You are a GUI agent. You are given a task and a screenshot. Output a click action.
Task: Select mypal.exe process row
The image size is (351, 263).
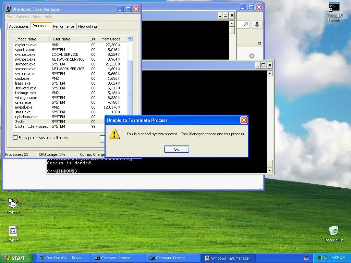pyautogui.click(x=70, y=107)
